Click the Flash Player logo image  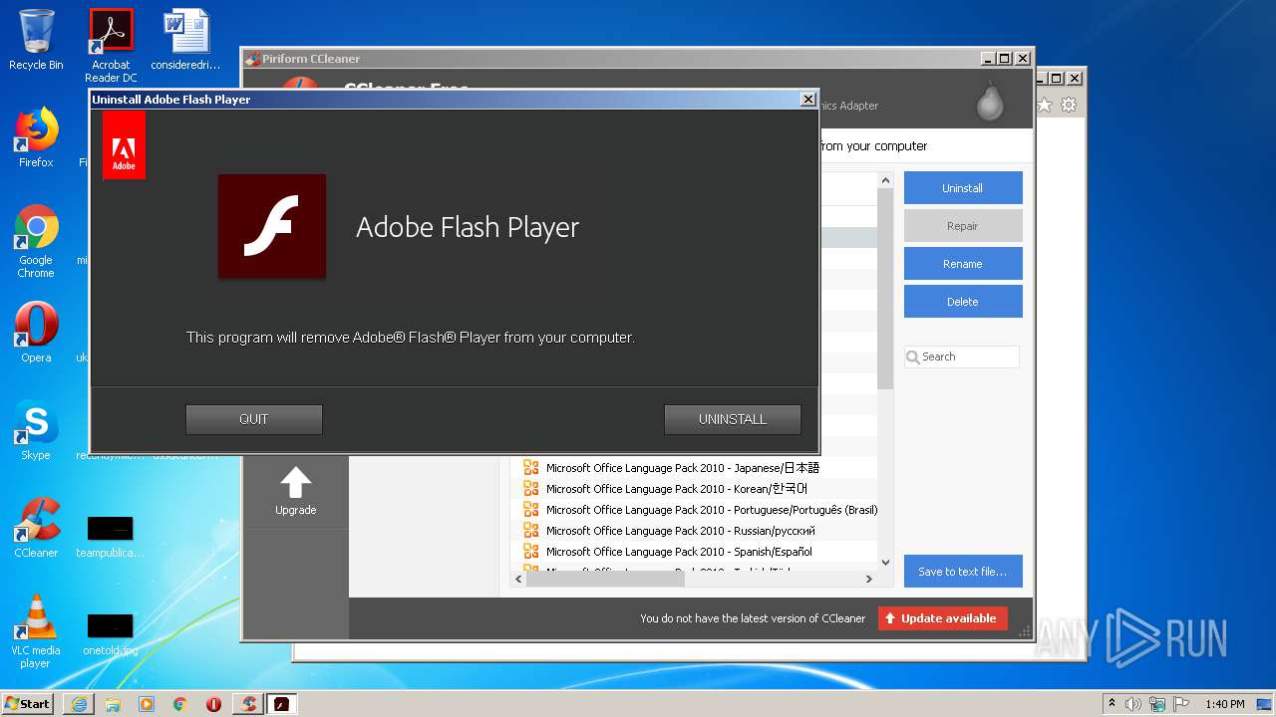pos(272,226)
